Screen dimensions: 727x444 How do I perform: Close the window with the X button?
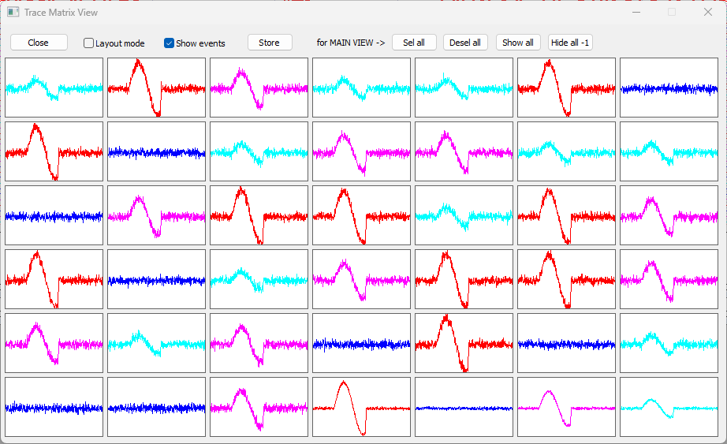[707, 13]
